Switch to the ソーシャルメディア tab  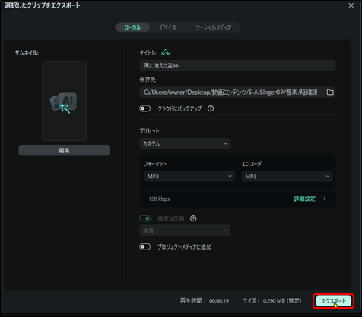[213, 27]
